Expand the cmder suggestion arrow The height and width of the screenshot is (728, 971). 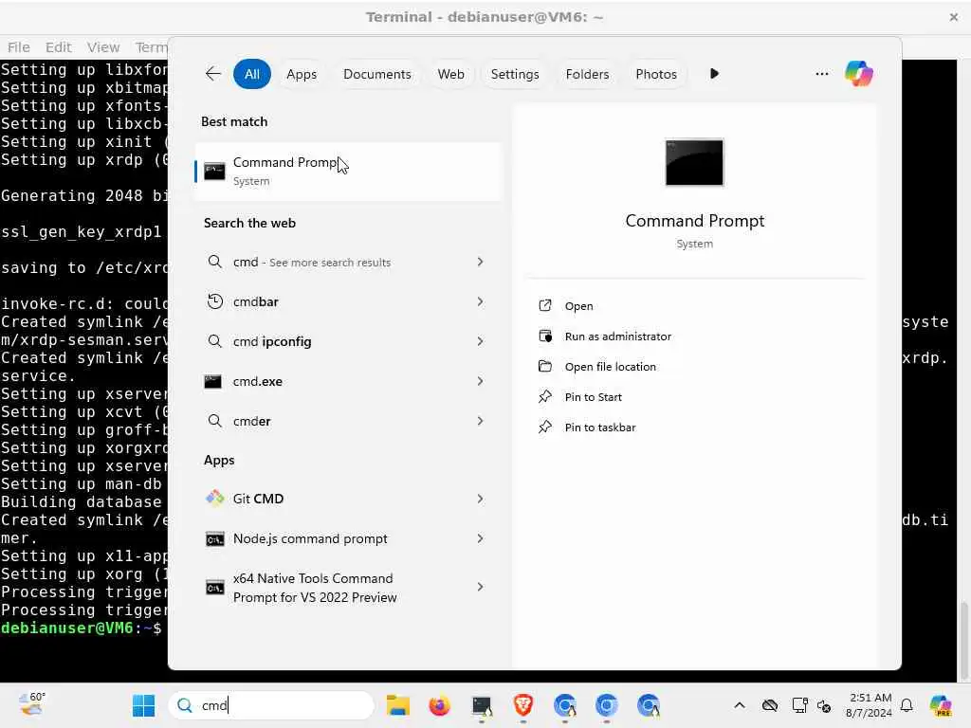pos(480,421)
